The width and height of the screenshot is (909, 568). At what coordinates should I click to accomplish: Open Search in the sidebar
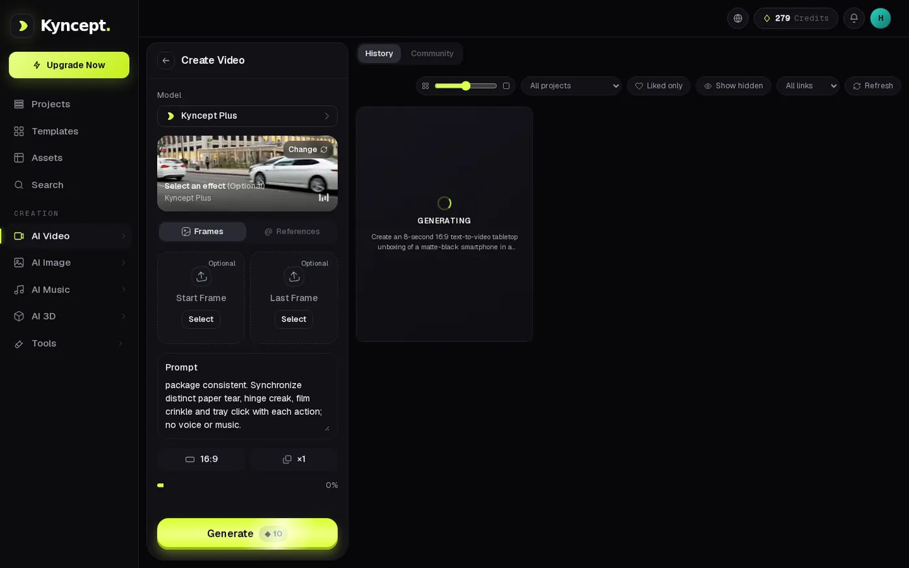click(x=69, y=185)
